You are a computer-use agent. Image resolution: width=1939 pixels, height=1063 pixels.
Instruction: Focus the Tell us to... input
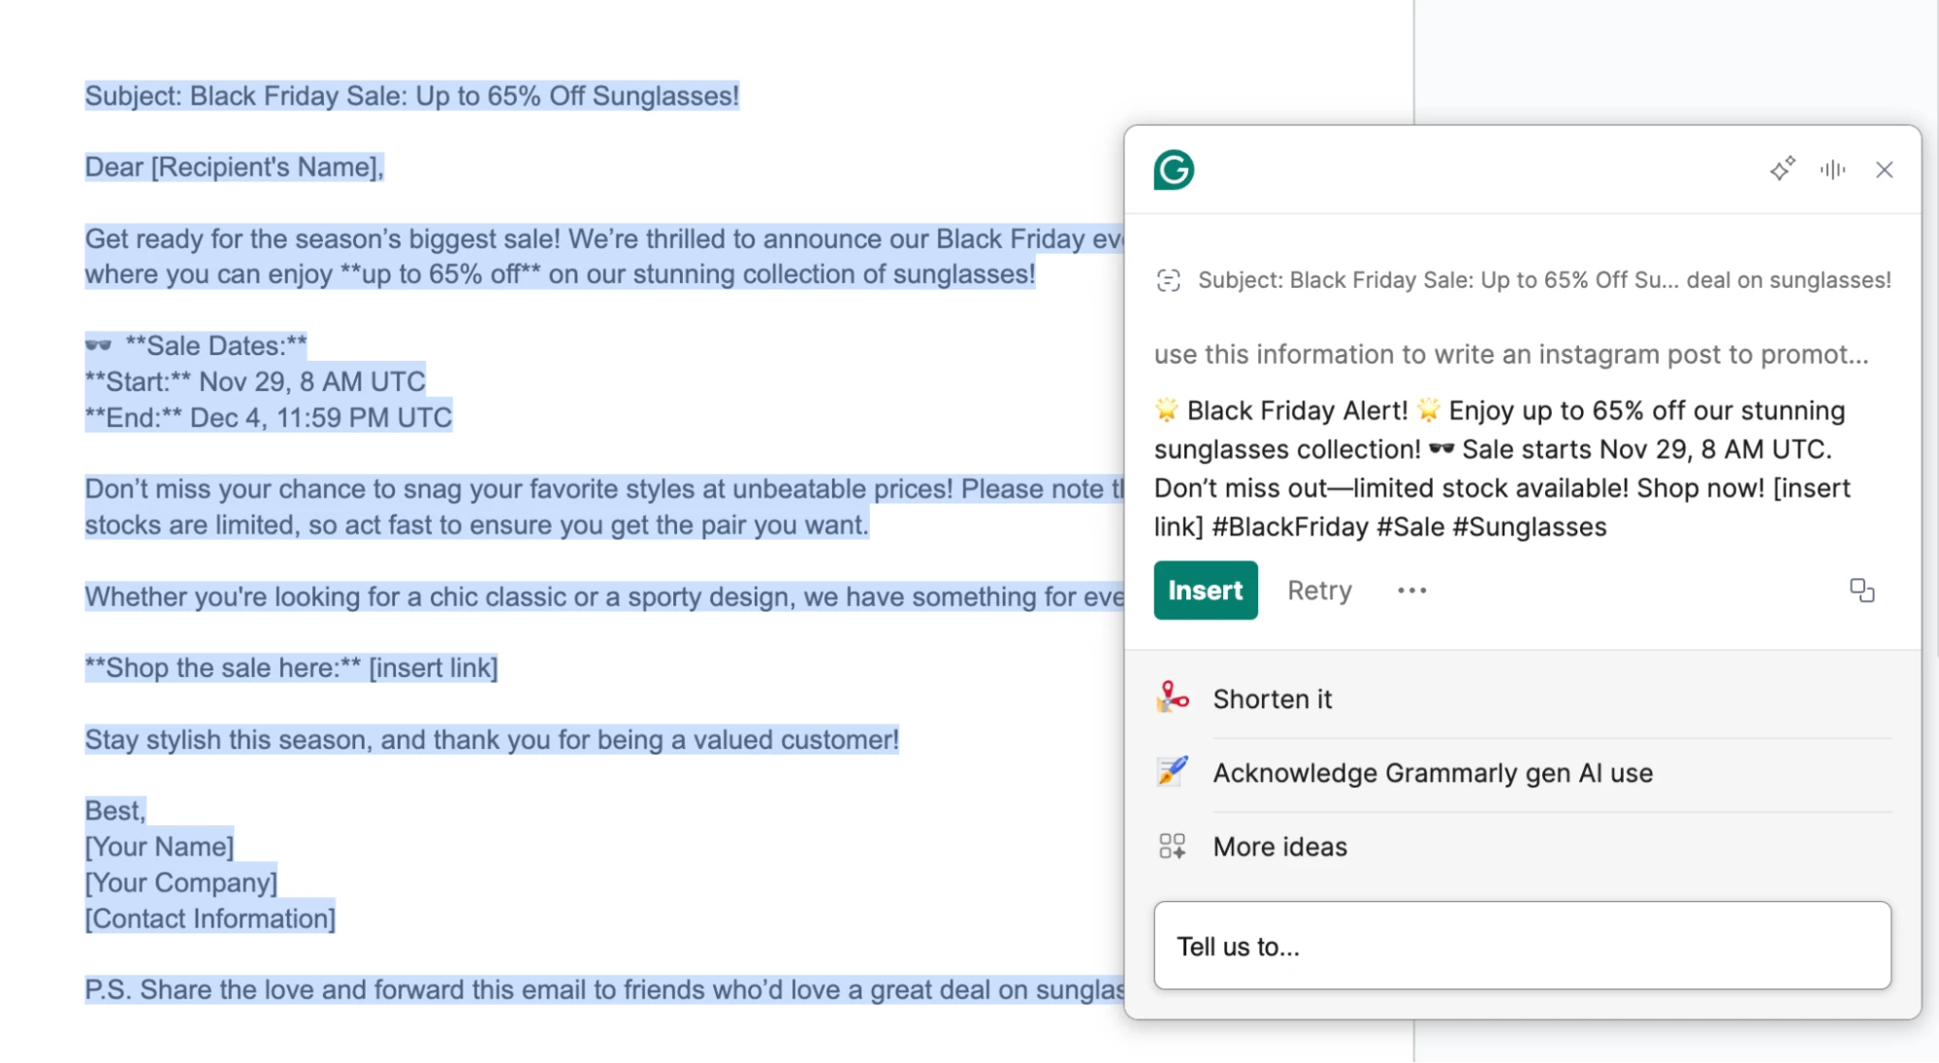tap(1521, 946)
